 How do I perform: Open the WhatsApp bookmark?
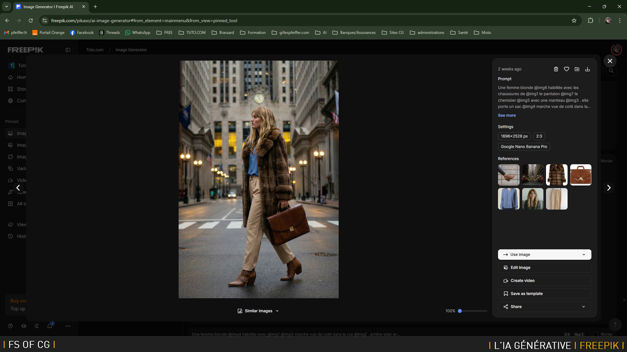click(x=138, y=33)
